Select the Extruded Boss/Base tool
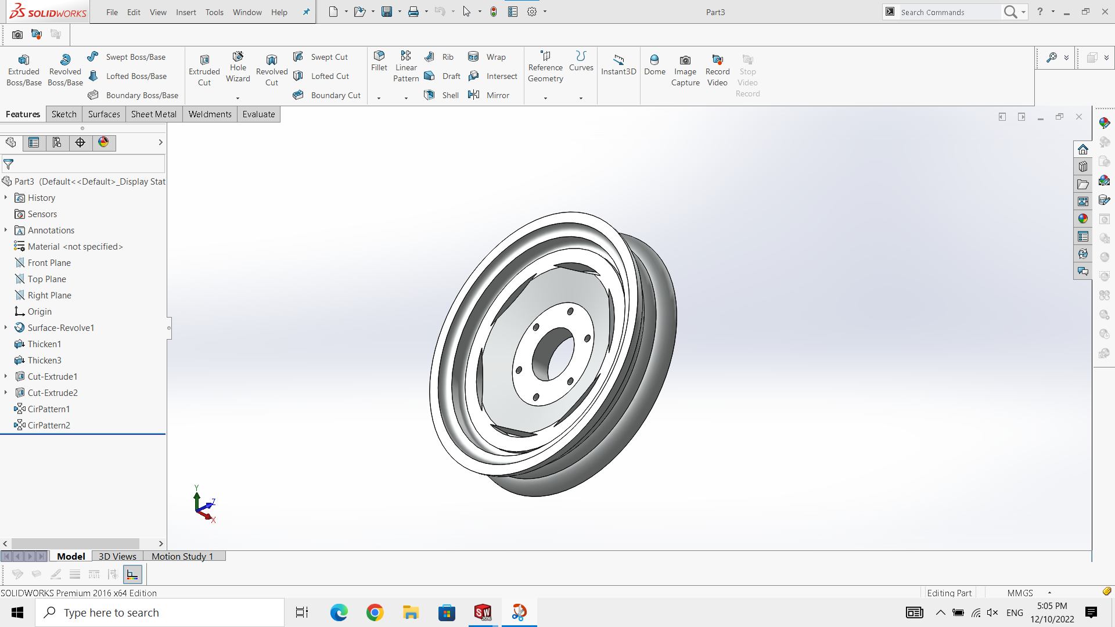1115x627 pixels. 24,70
